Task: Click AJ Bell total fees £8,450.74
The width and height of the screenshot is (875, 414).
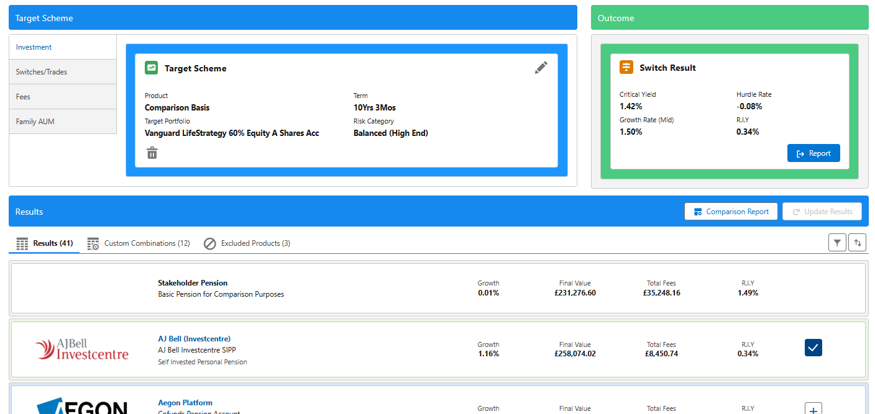Action: coord(661,354)
